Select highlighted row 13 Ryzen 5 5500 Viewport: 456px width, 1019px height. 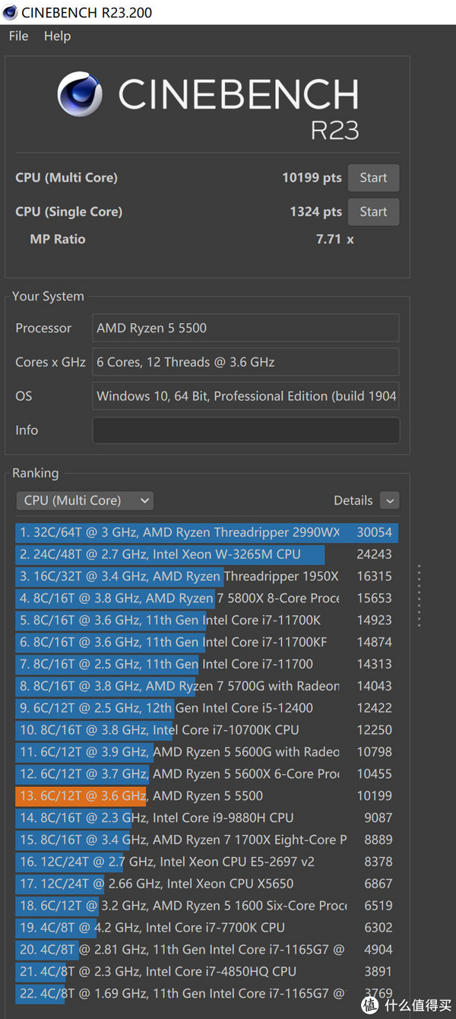tap(207, 796)
